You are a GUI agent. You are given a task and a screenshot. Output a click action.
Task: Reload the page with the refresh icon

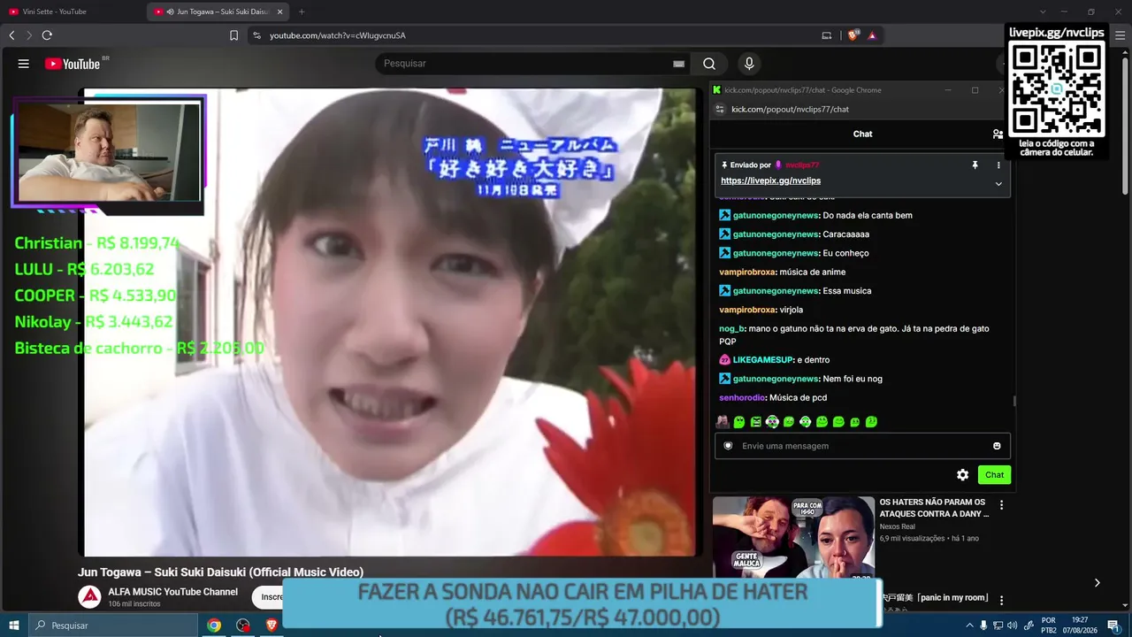47,35
